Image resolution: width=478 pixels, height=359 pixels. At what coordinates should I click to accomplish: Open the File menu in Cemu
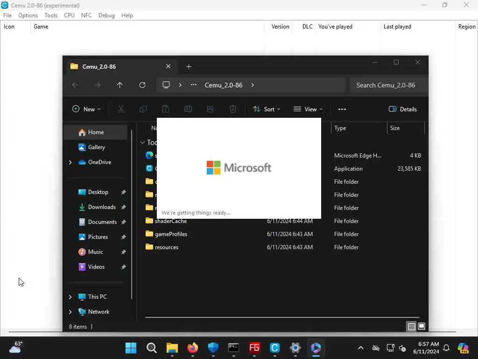(x=7, y=15)
